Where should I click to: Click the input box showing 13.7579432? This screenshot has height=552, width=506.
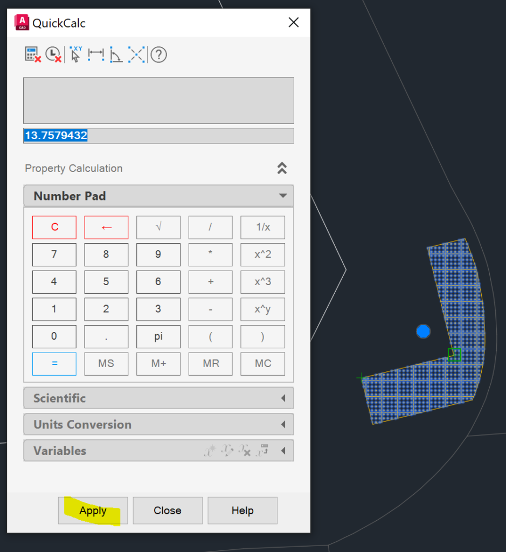(x=158, y=135)
